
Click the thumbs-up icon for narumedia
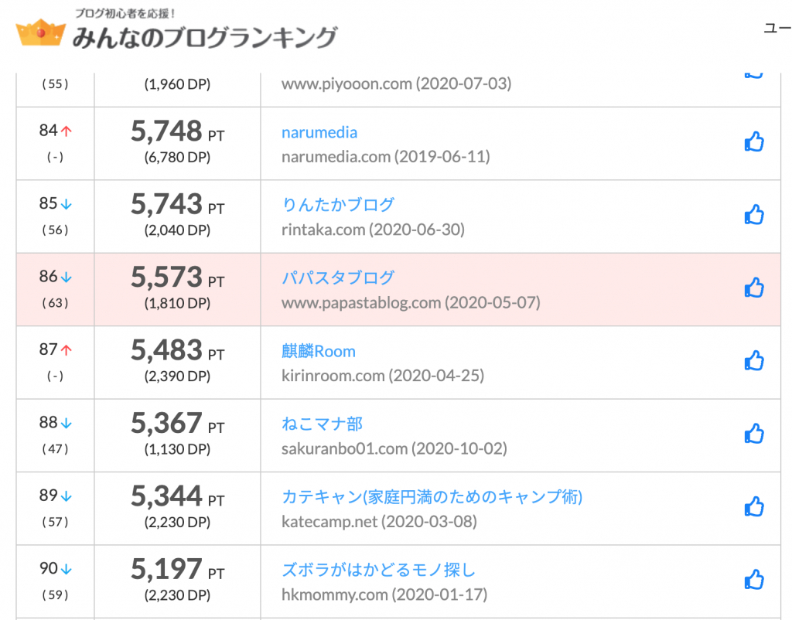click(753, 141)
